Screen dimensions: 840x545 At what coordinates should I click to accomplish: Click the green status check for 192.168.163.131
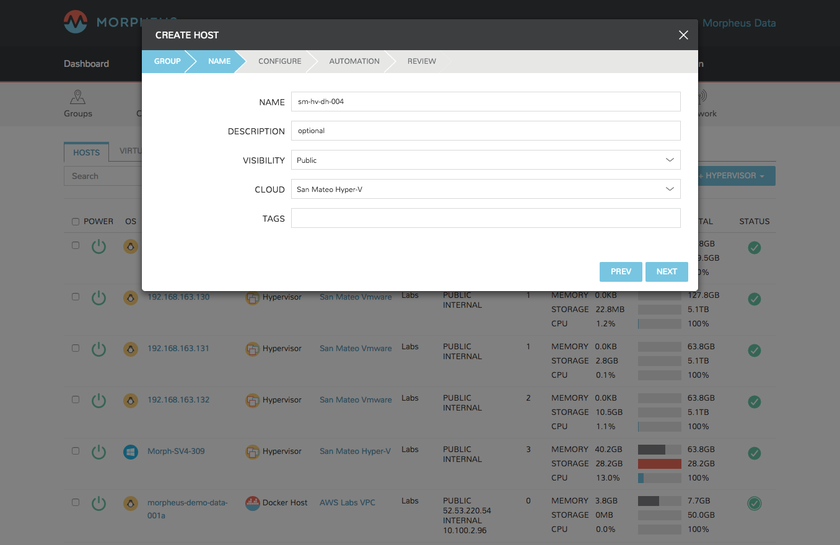tap(755, 351)
